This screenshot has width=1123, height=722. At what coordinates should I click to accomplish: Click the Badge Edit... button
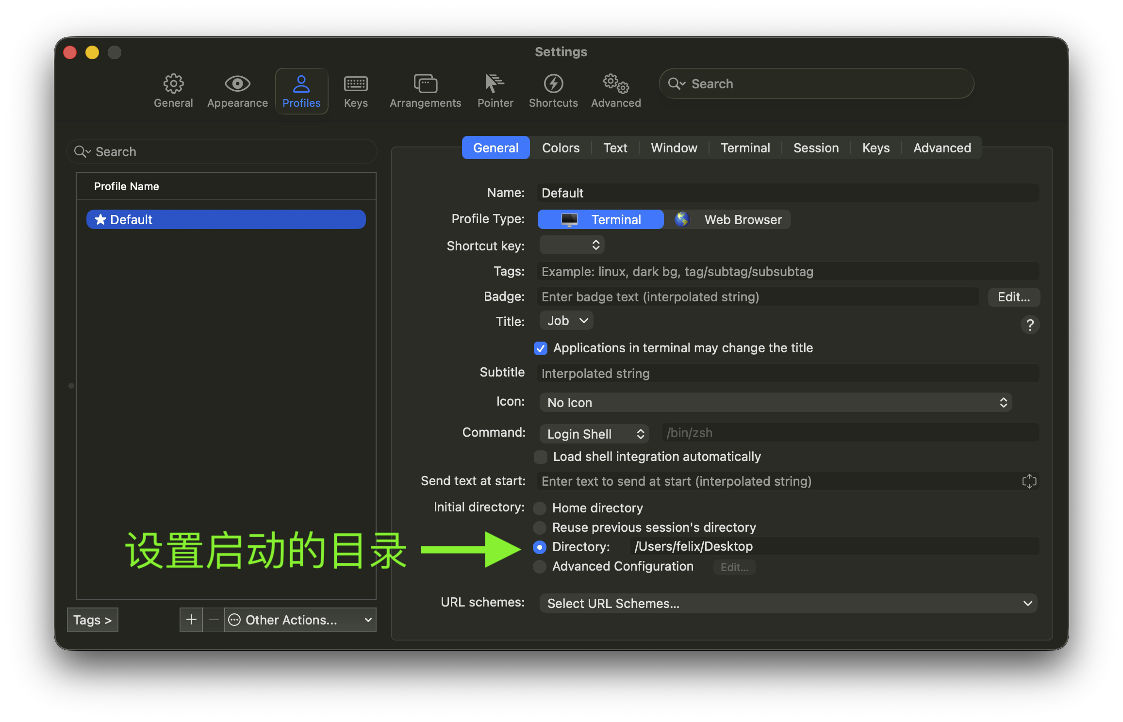click(x=1013, y=297)
